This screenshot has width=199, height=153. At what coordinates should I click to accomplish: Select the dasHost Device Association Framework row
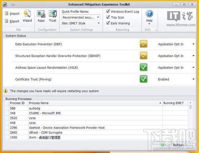[97, 128]
